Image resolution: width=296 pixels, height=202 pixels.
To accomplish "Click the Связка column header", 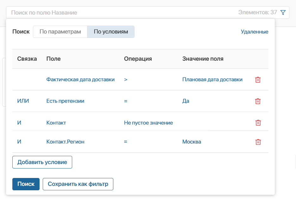I will [27, 59].
